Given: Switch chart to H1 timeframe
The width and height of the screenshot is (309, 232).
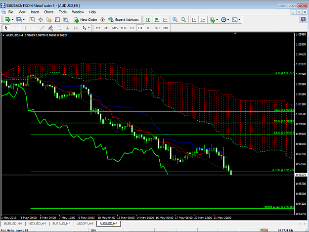Looking at the screenshot, I should [132, 28].
